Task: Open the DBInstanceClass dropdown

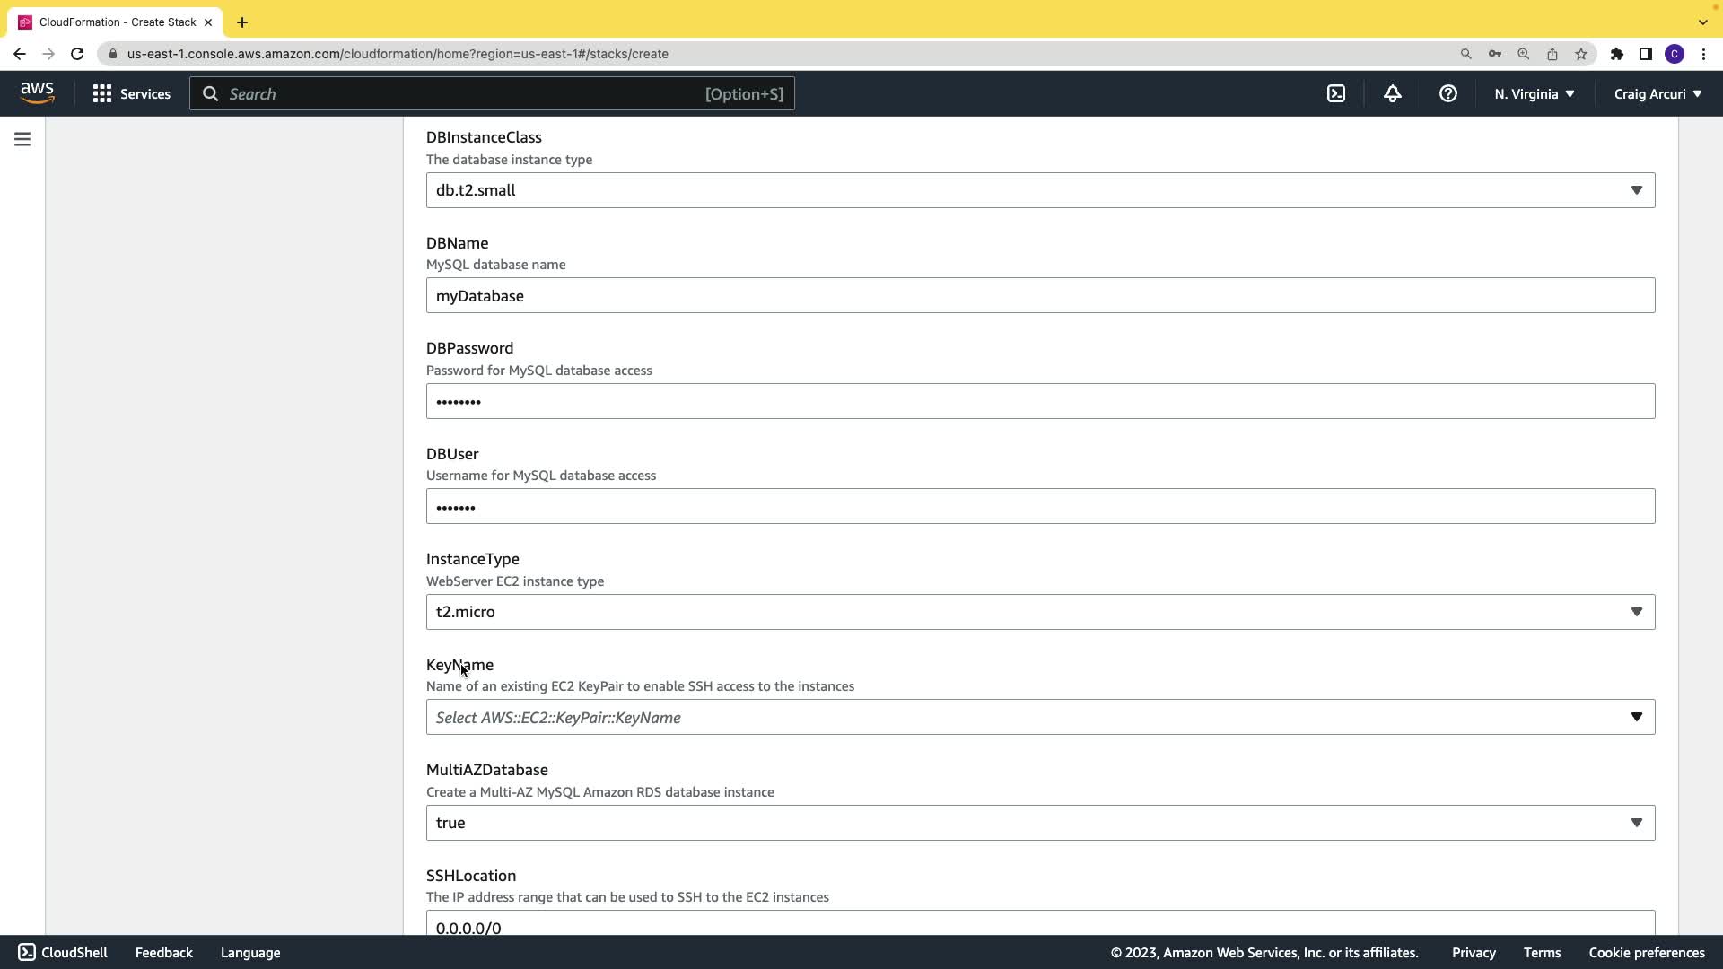Action: coord(1040,190)
